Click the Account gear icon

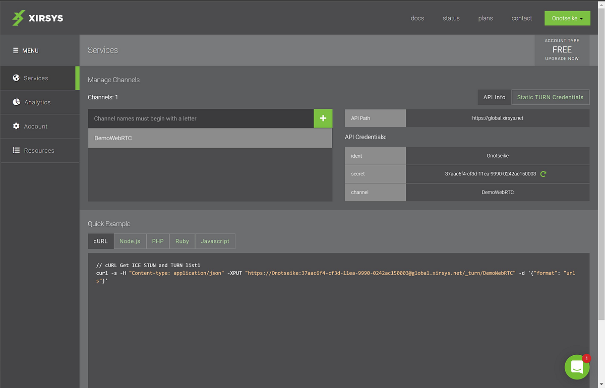coord(18,126)
